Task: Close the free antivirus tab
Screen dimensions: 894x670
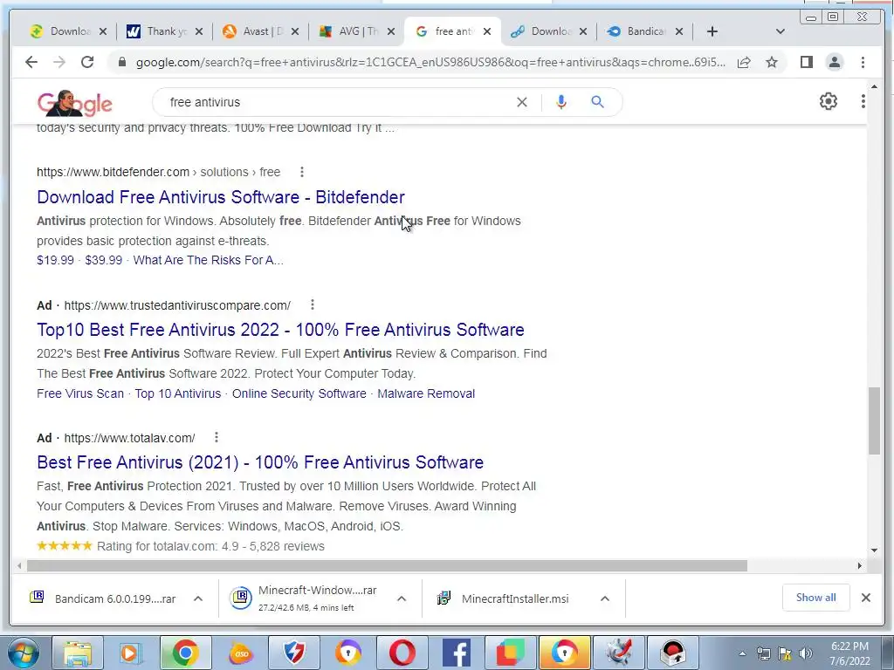Action: pos(487,31)
